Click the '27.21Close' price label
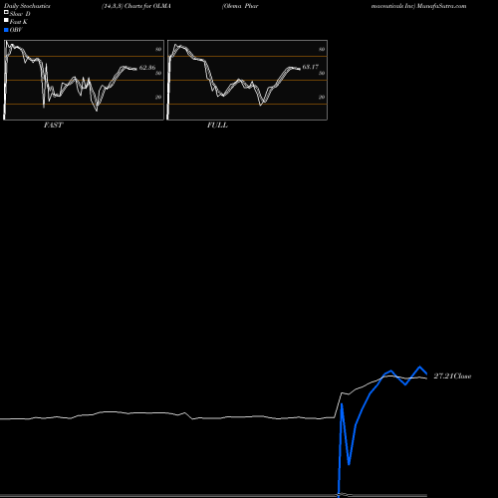Viewport: 498px width, 498px height. (x=452, y=376)
